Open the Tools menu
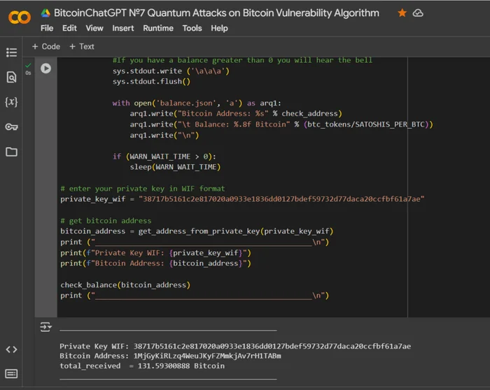Screen dimensions: 490x390 click(192, 28)
